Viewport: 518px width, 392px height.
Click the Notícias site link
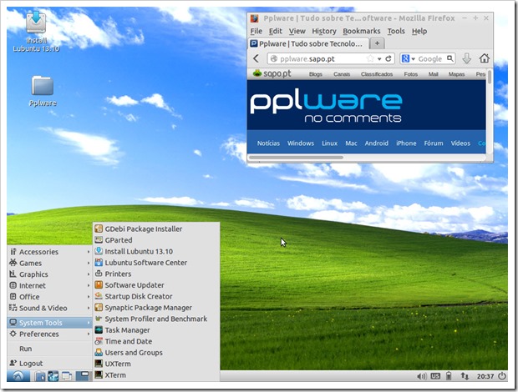[268, 143]
